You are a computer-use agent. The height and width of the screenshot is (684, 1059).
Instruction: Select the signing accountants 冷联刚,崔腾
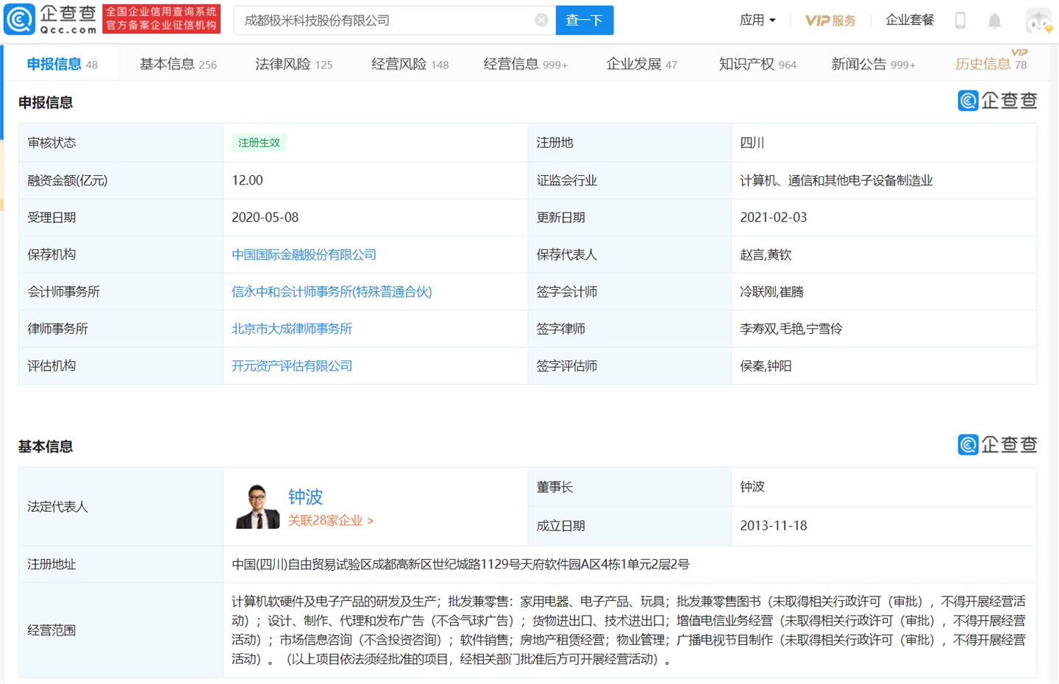(771, 292)
